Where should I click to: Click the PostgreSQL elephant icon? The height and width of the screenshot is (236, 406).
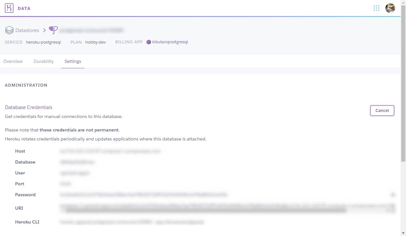(53, 30)
